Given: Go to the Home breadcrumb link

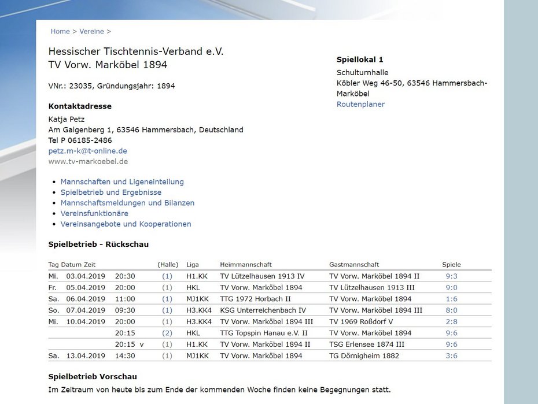Looking at the screenshot, I should [60, 31].
